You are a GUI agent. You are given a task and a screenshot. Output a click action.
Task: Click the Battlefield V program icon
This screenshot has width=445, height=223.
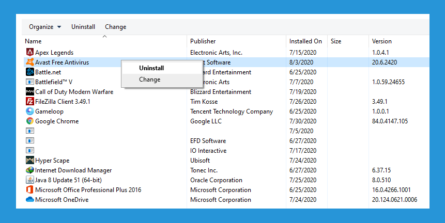coord(30,82)
